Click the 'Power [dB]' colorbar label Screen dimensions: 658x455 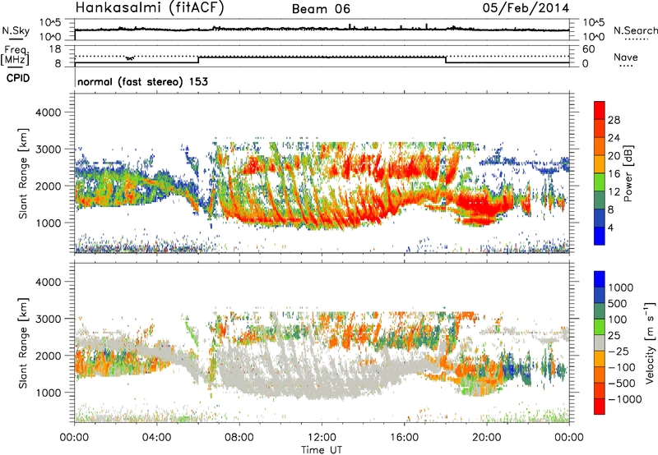628,173
